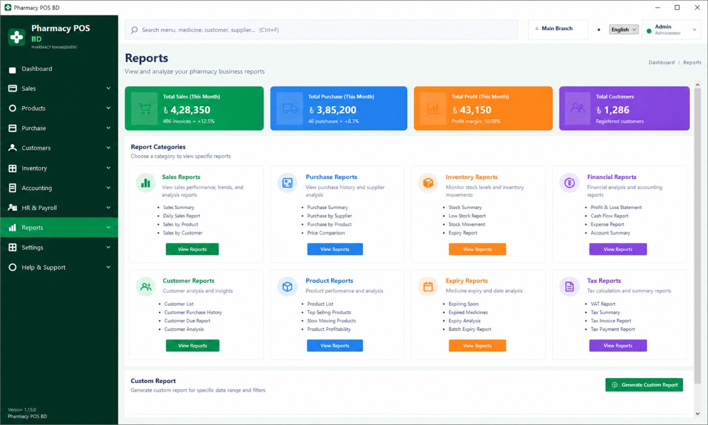Select the Main Branch selector

558,29
